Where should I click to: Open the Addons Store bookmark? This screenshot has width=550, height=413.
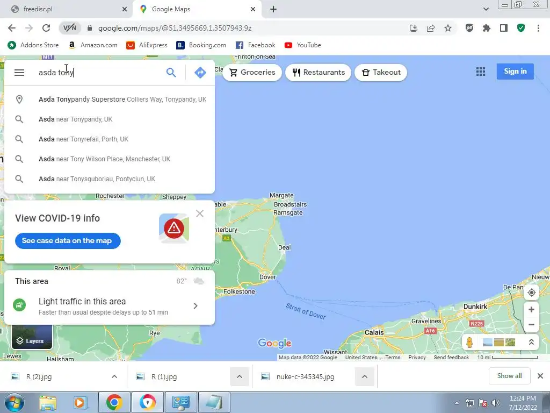[33, 45]
